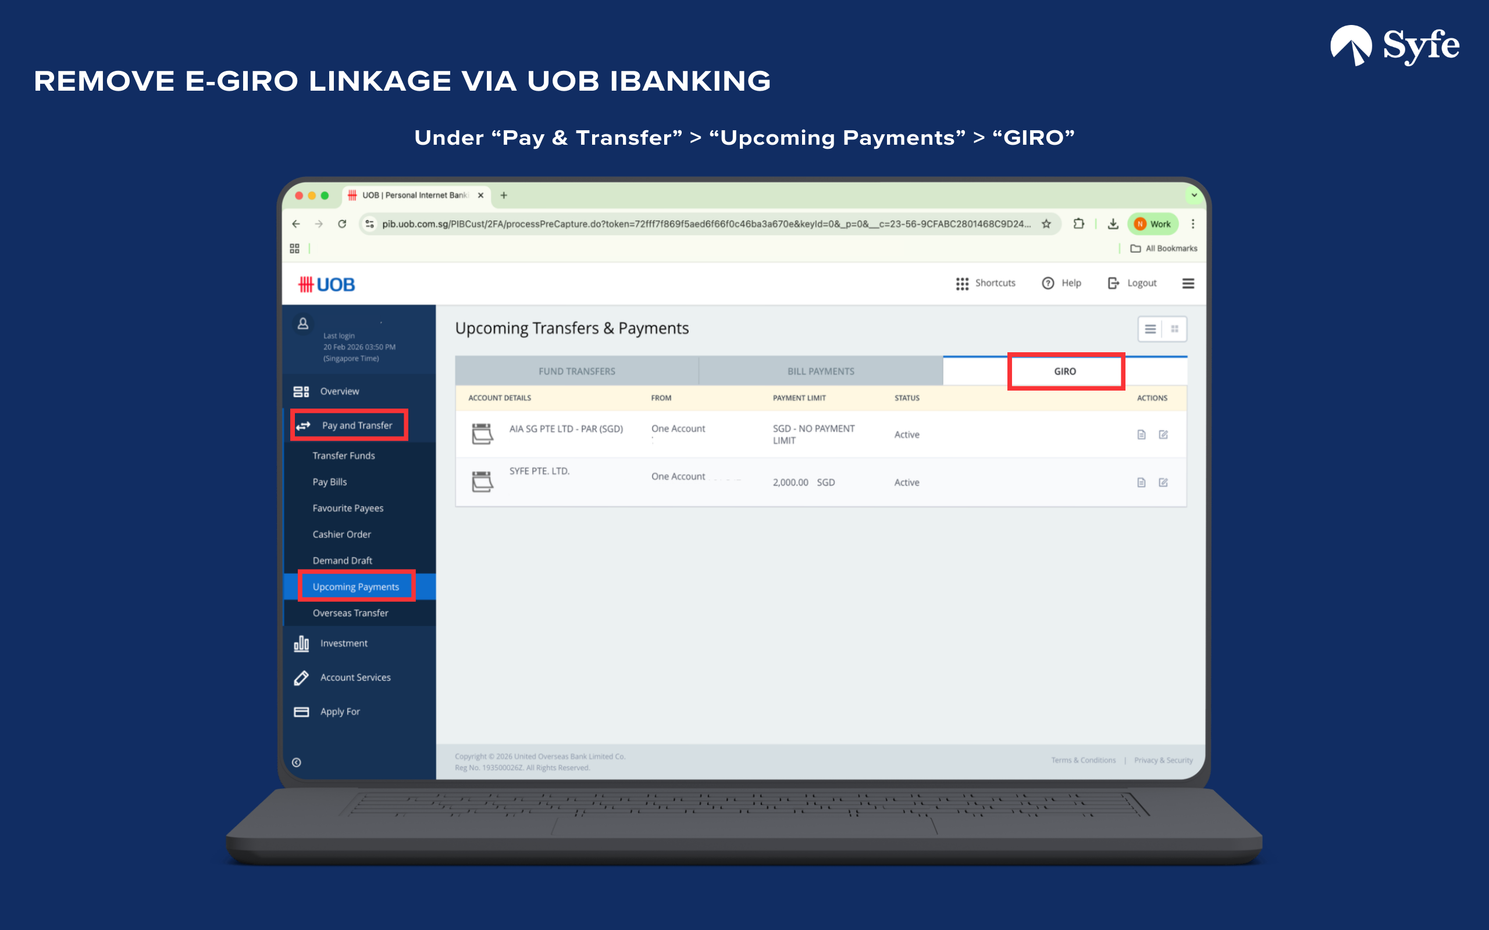The width and height of the screenshot is (1489, 930).
Task: Click the view details icon for SYFE row
Action: click(x=1141, y=482)
